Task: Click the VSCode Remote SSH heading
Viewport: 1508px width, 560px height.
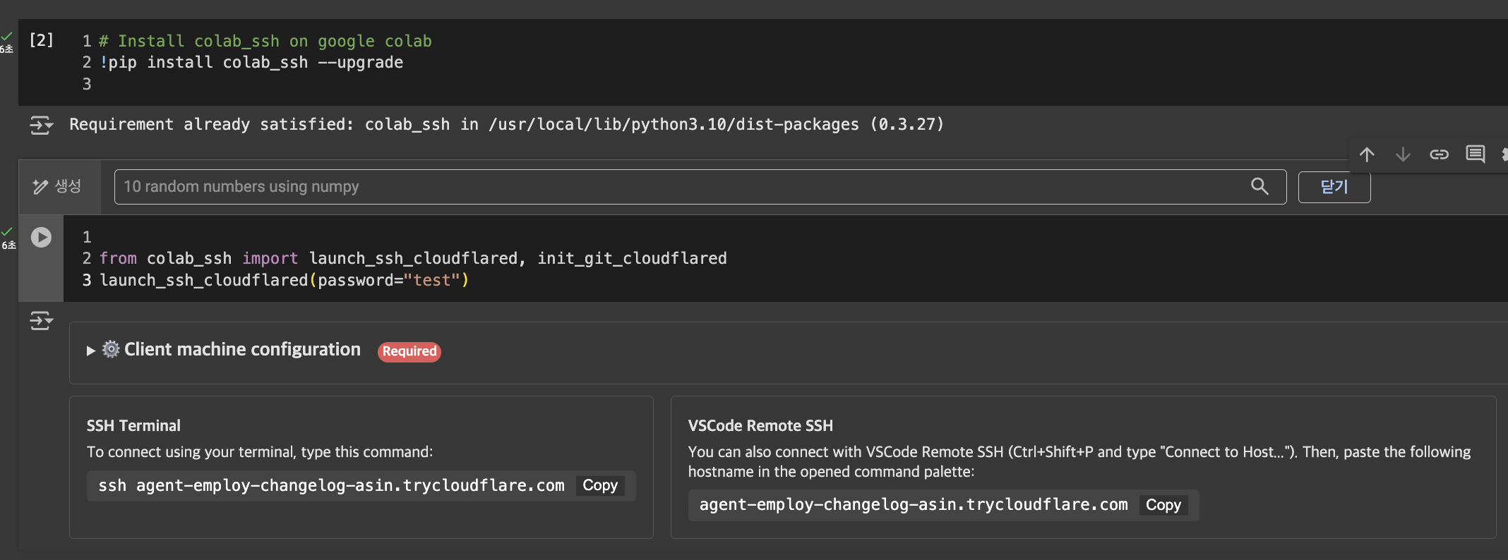Action: click(760, 426)
